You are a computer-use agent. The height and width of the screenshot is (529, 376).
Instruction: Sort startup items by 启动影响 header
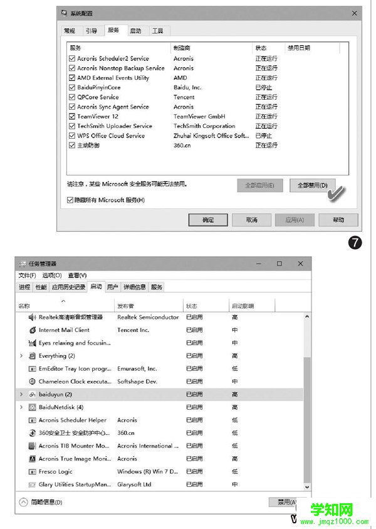tap(252, 306)
